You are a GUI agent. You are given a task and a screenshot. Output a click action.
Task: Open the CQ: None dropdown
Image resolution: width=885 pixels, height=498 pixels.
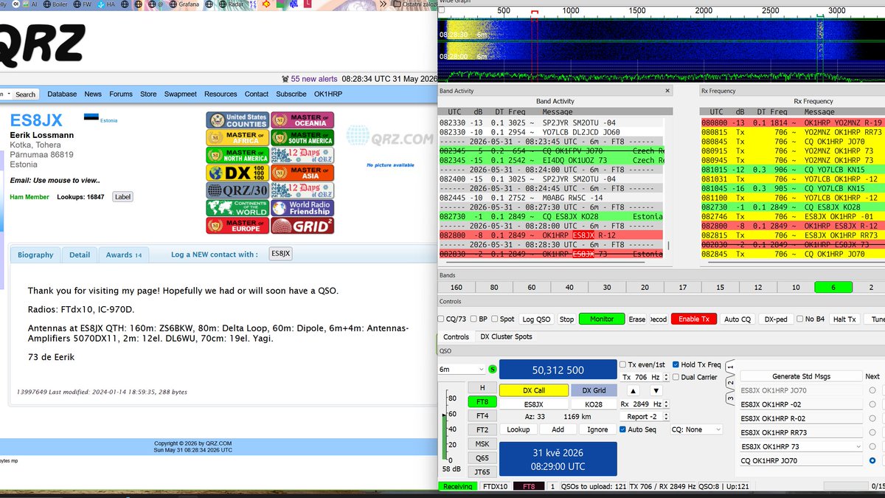(x=696, y=429)
